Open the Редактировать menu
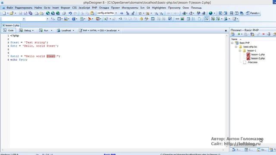Viewport: 276px width, 155px height. (x=24, y=8)
